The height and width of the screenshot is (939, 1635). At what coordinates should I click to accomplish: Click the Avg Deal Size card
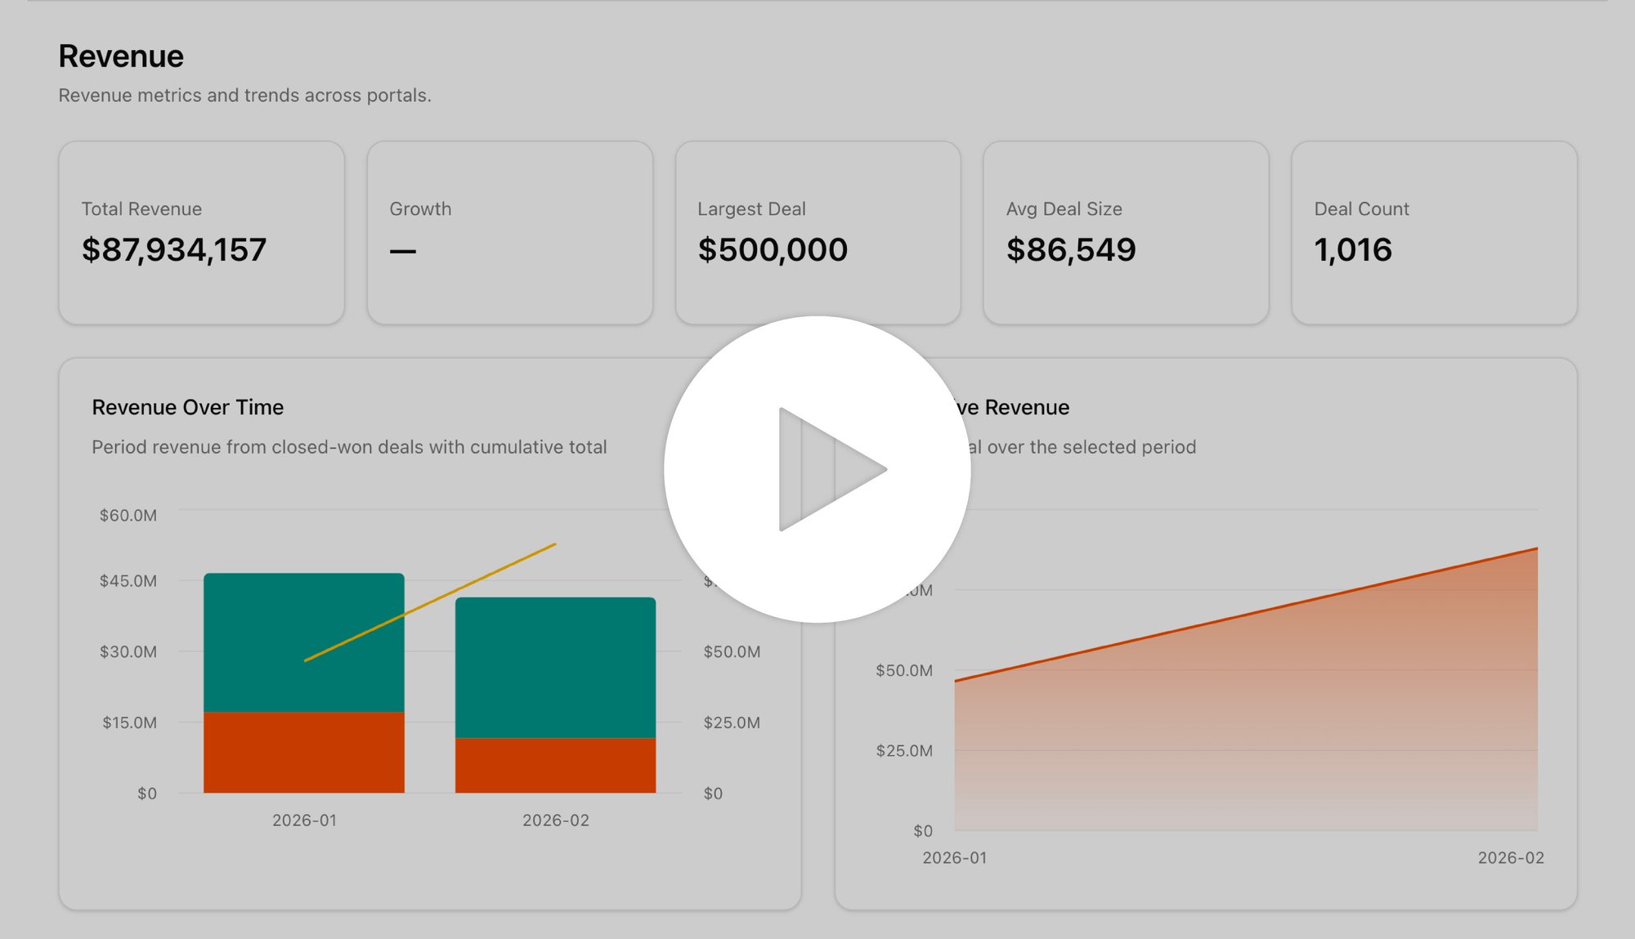pyautogui.click(x=1125, y=233)
